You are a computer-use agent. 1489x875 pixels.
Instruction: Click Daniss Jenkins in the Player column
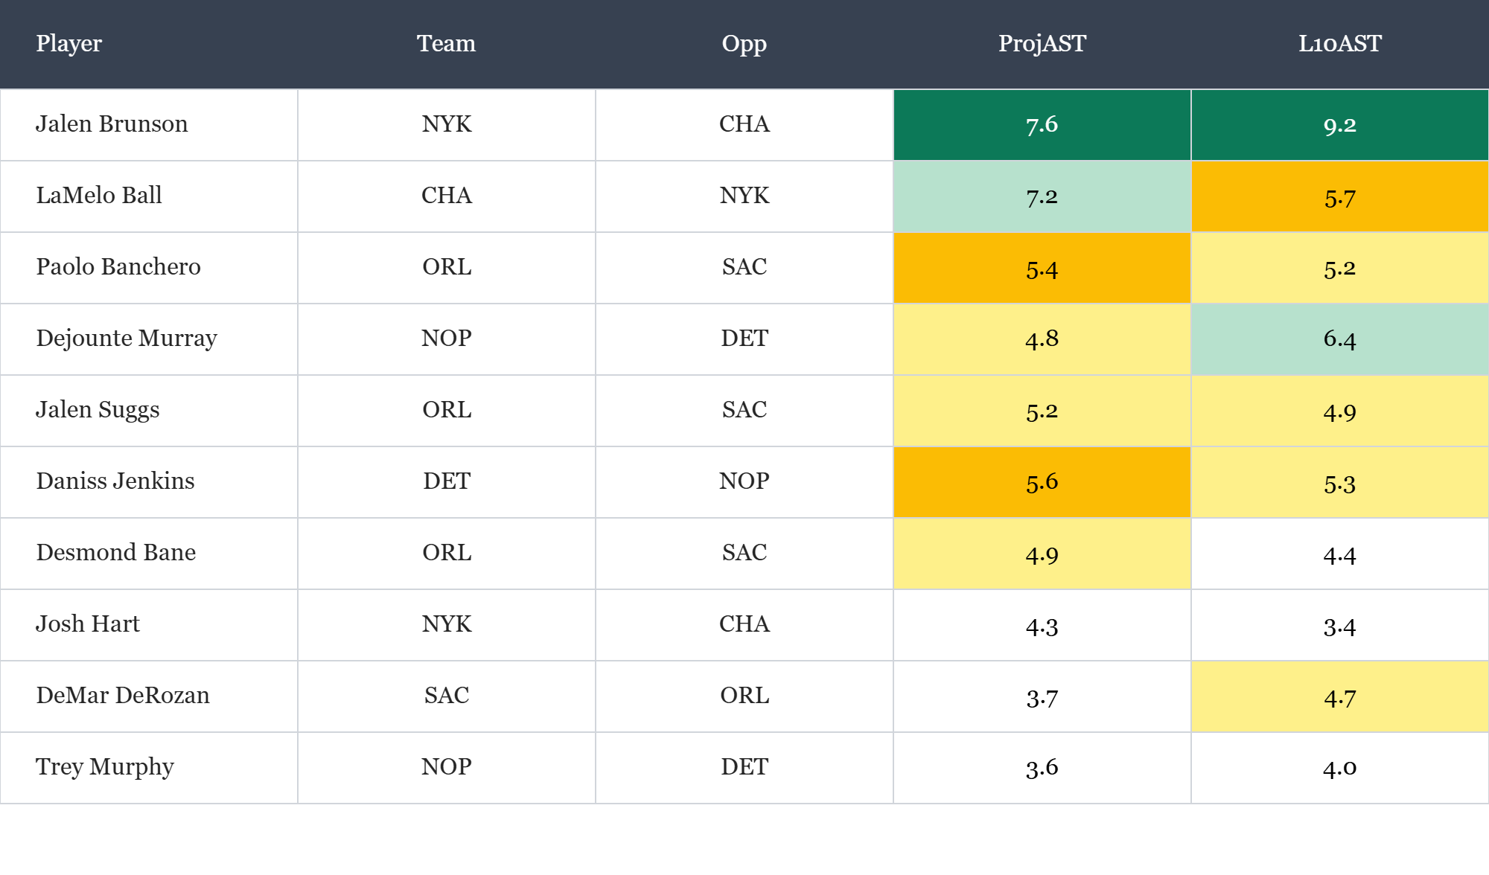coord(115,481)
